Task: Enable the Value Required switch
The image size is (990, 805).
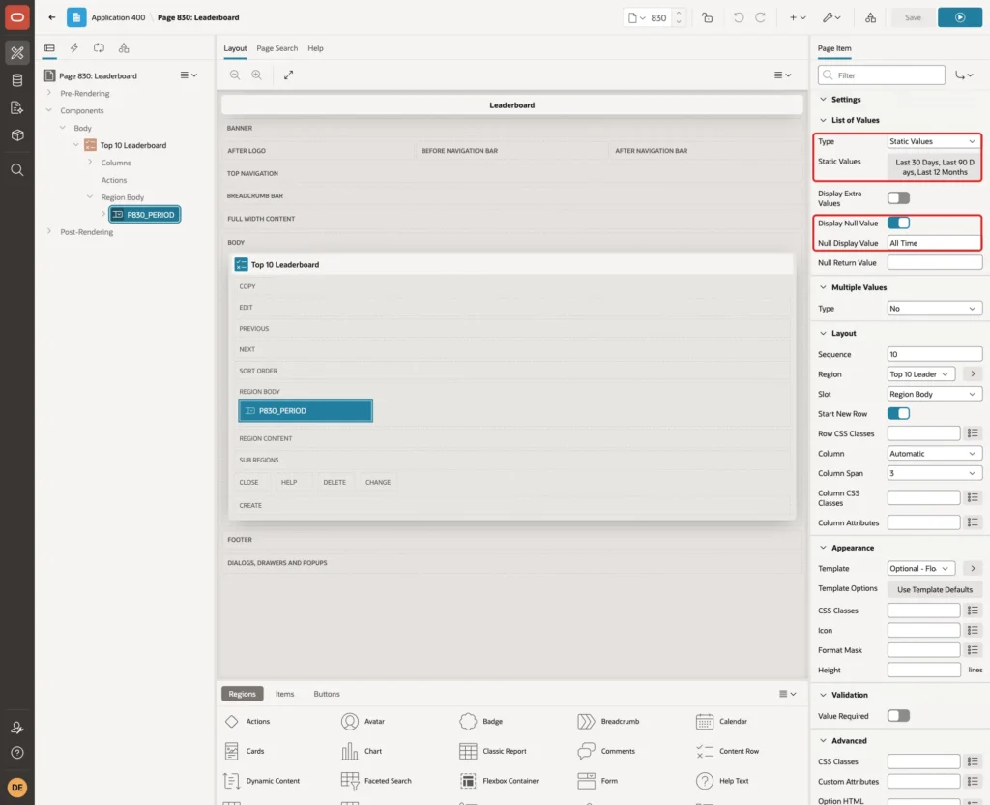Action: (898, 716)
